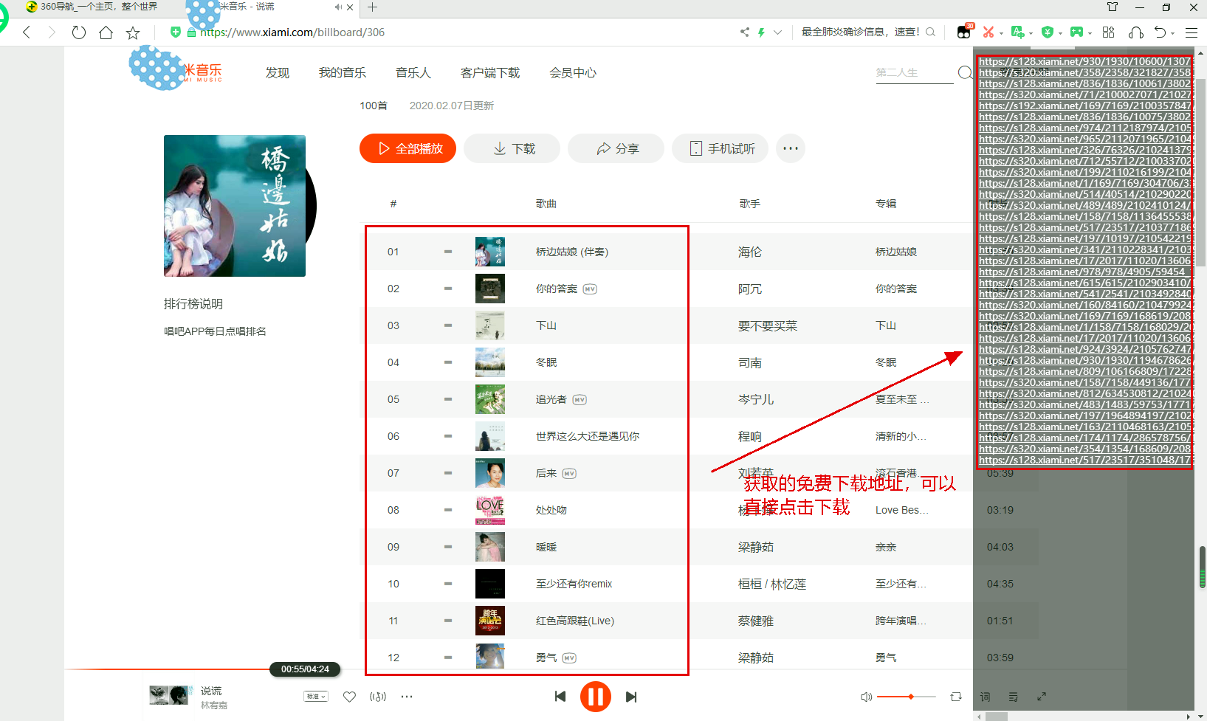Click the 分享 share button
This screenshot has height=721, width=1207.
pos(616,148)
